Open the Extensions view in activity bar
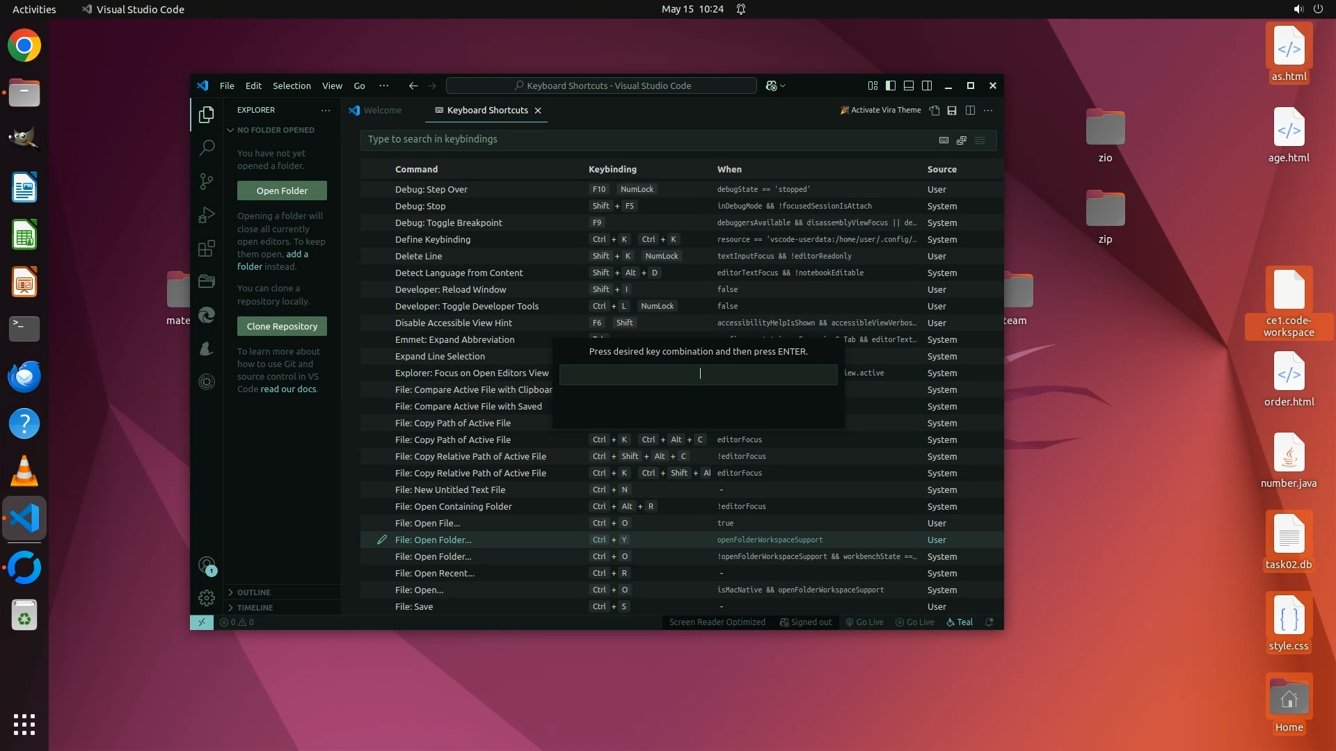 pyautogui.click(x=207, y=248)
